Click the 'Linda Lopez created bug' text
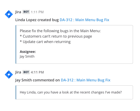 click(x=37, y=20)
